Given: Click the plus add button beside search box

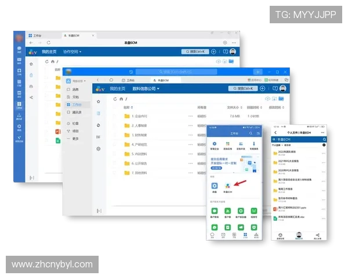Looking at the screenshot, I should (x=262, y=88).
